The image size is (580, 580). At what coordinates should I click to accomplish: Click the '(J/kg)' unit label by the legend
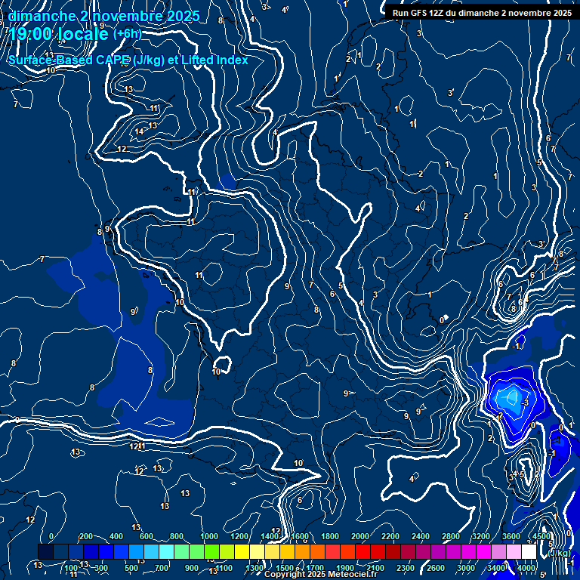[559, 553]
